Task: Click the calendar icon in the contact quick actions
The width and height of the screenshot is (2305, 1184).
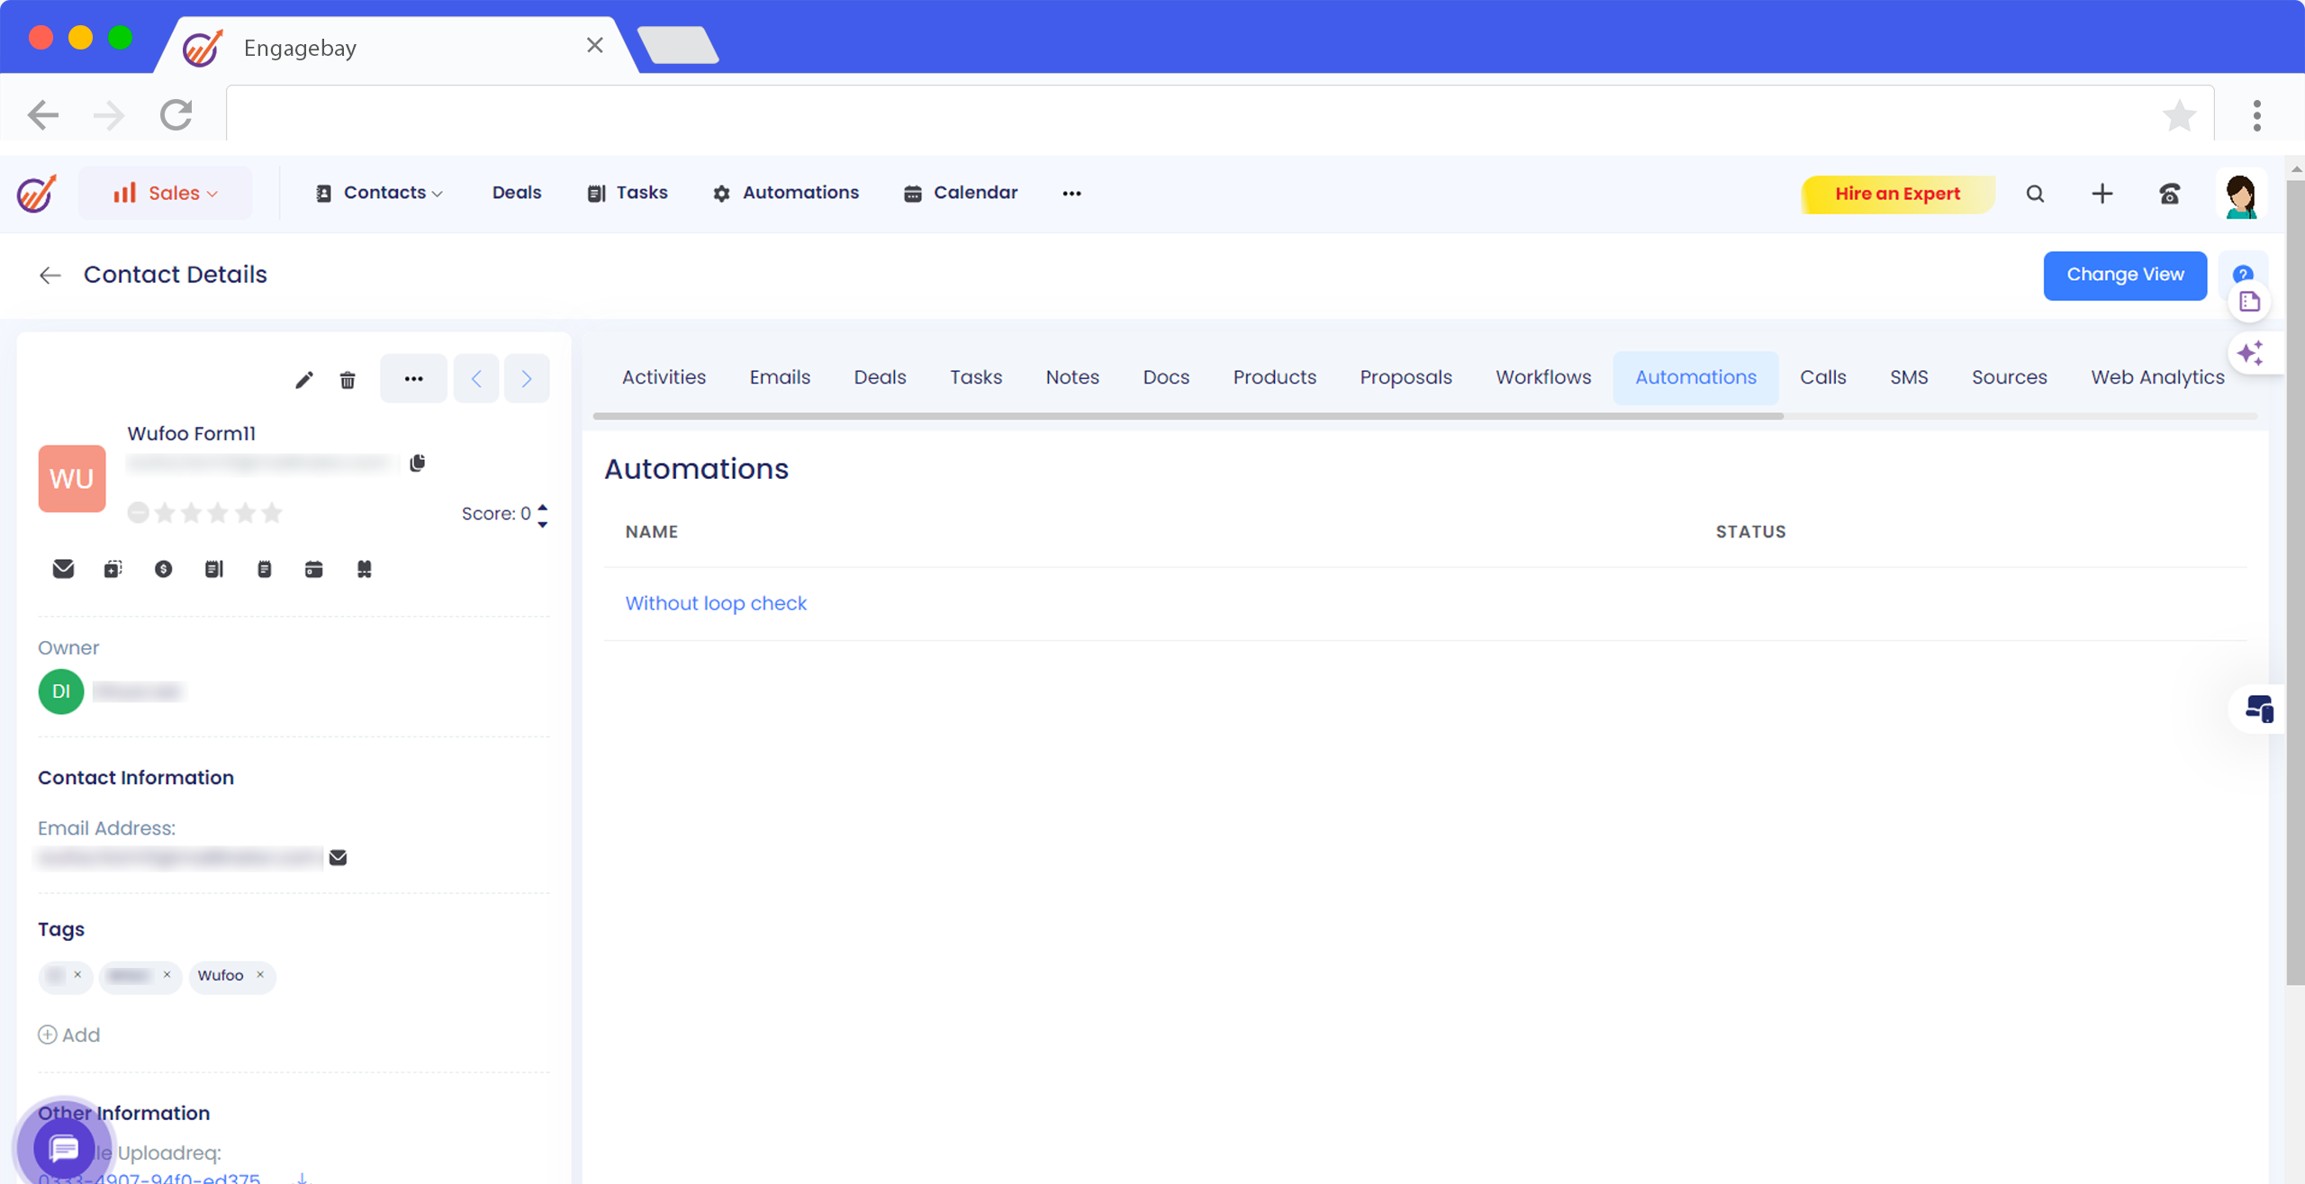Action: 313,569
